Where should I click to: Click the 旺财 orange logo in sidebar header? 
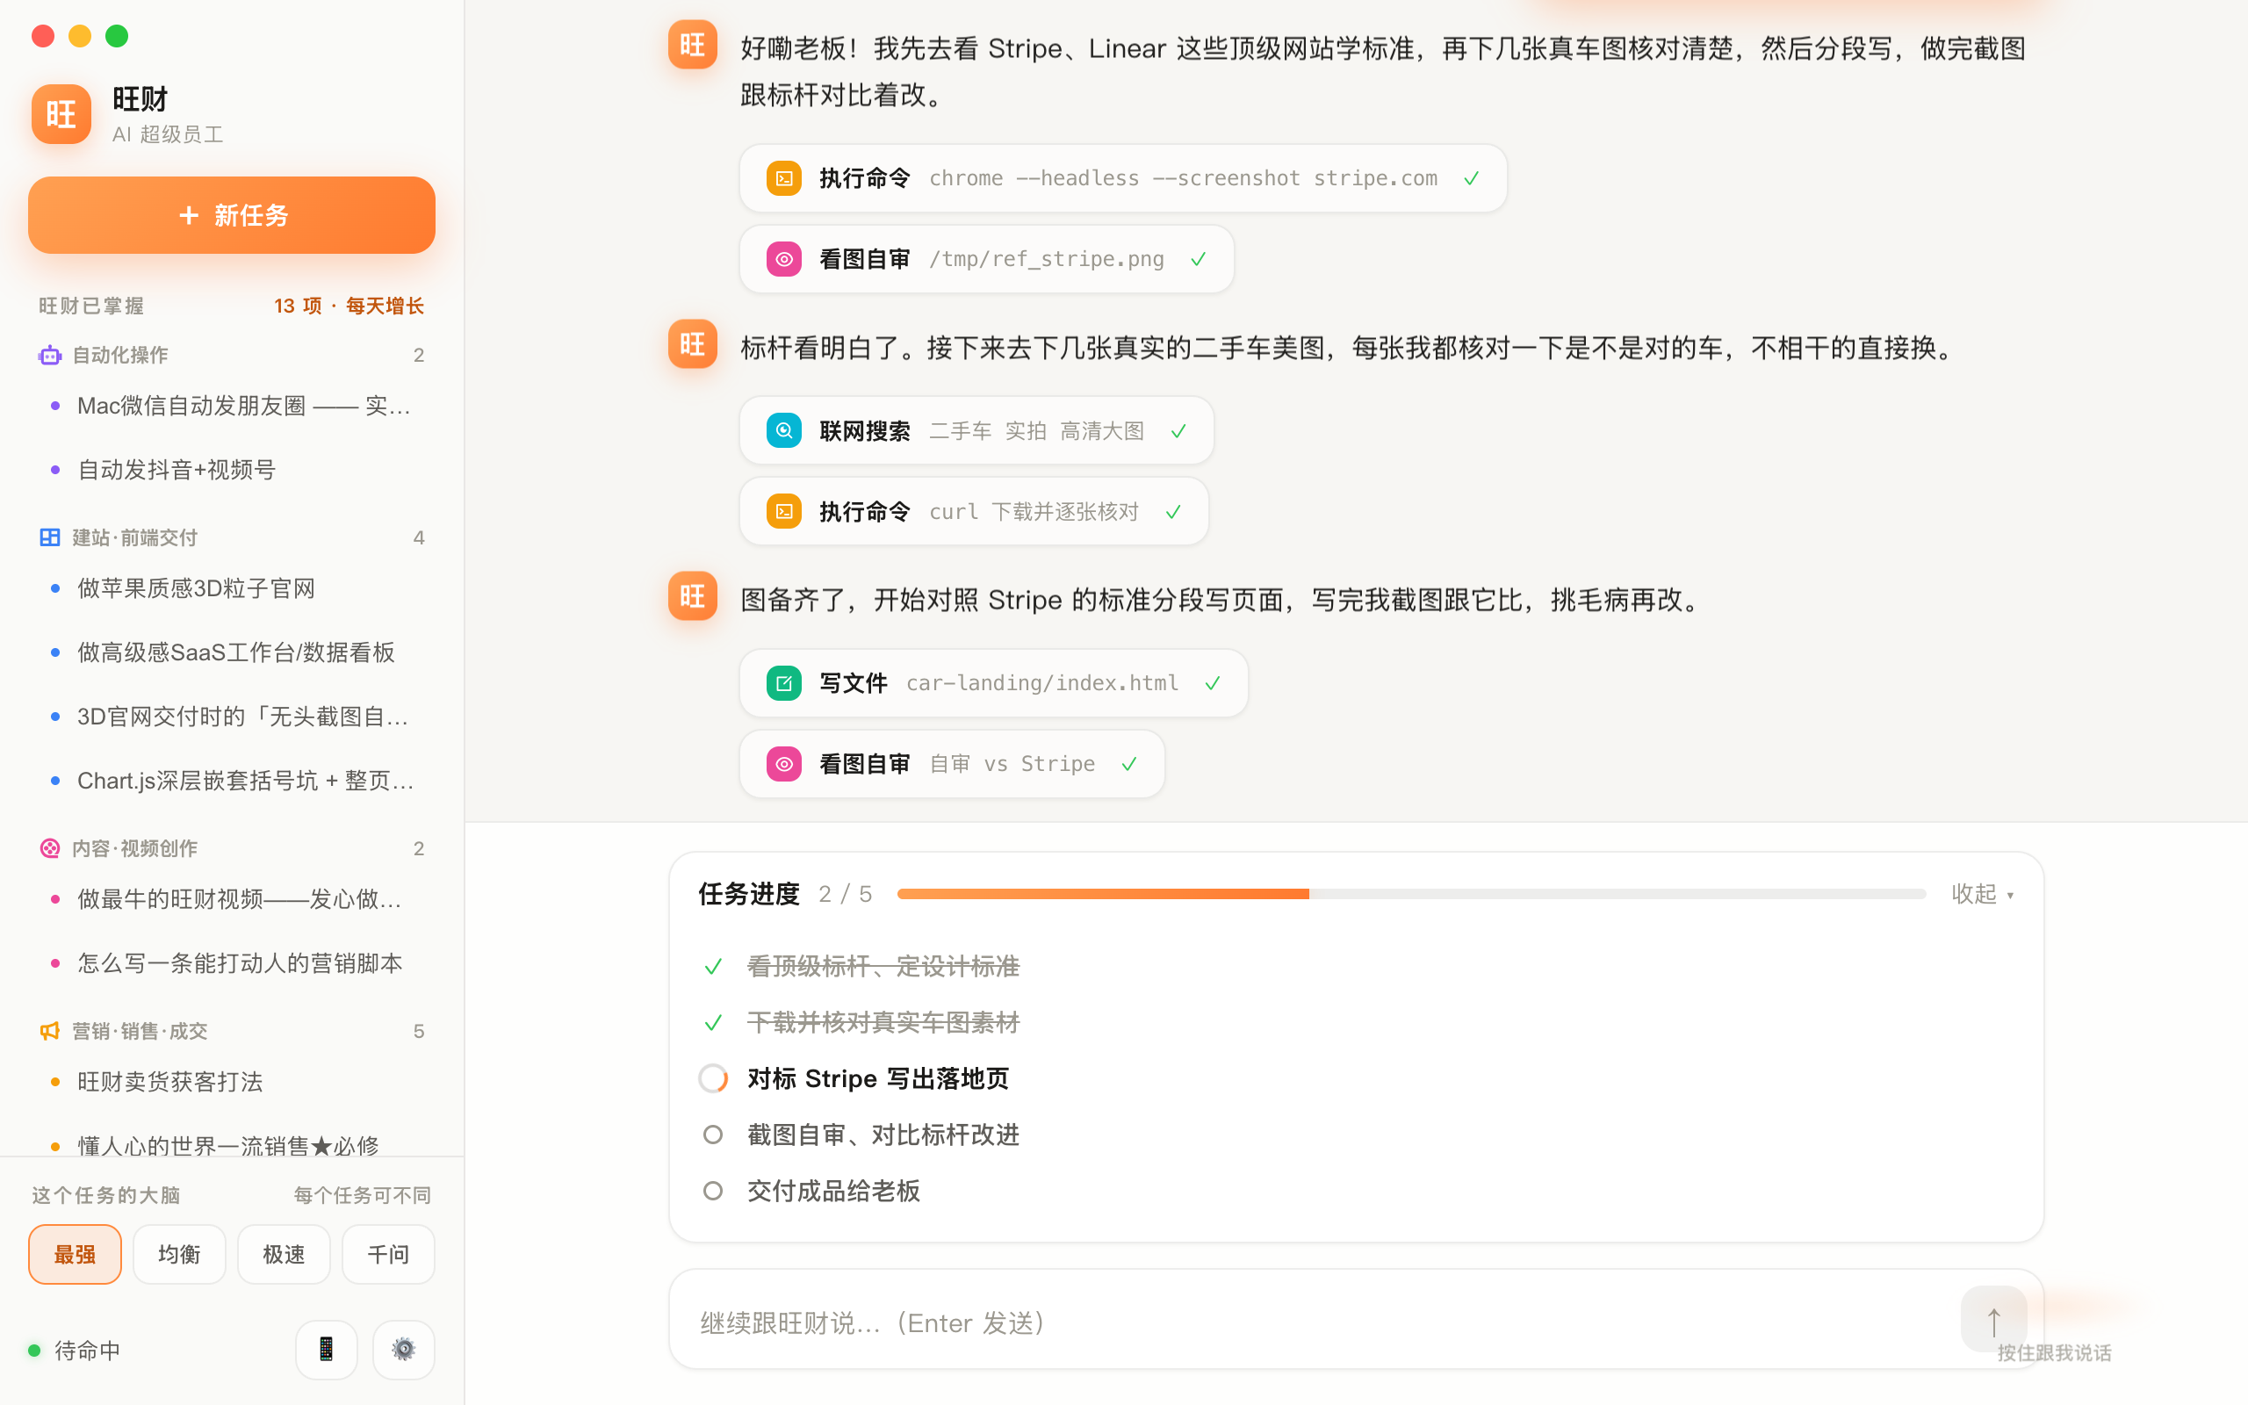61,114
